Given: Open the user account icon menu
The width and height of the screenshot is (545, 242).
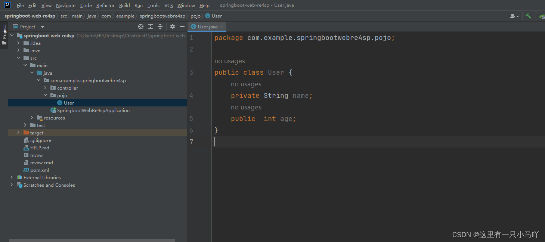Looking at the screenshot, I should pos(515,16).
